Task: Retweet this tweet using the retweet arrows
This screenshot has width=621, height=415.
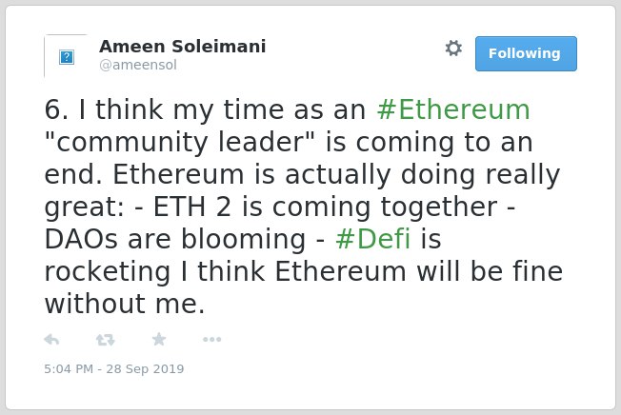Action: 106,340
